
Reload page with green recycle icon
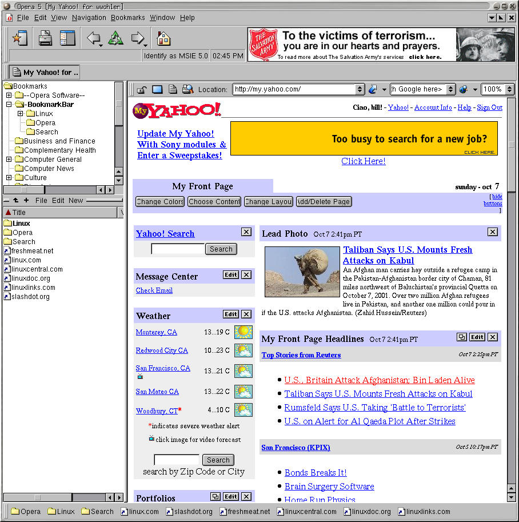(x=116, y=38)
